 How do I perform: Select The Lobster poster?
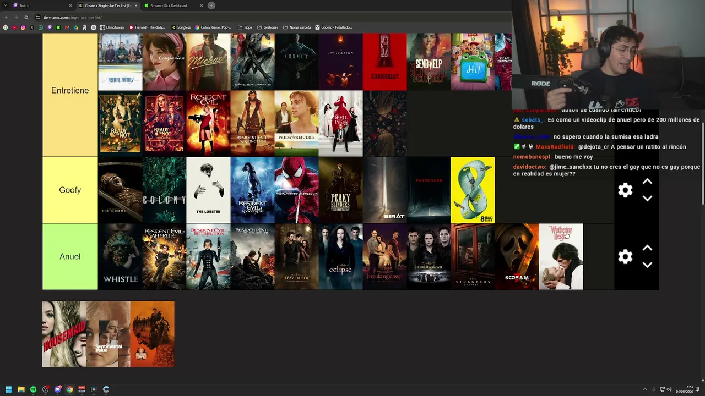[208, 190]
